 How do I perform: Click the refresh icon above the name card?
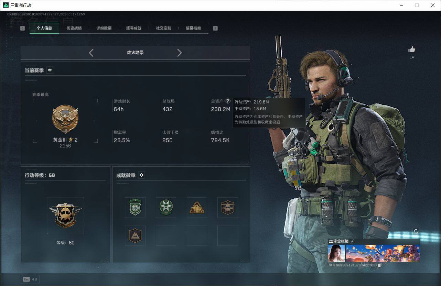point(416,231)
